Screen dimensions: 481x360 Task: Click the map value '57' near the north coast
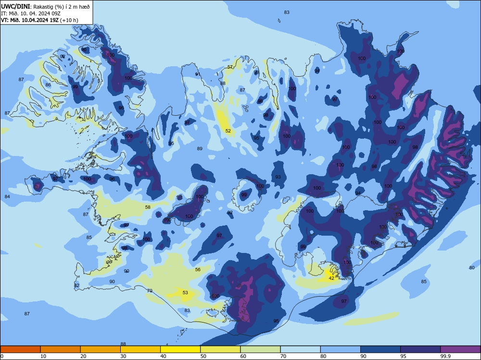tap(230, 67)
